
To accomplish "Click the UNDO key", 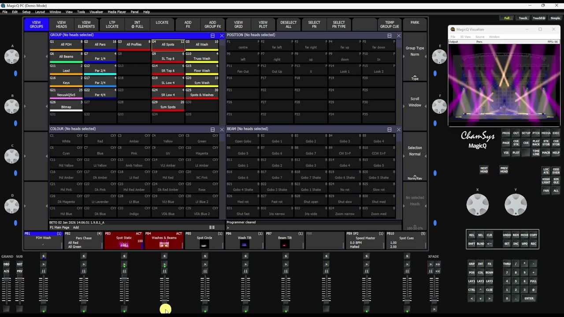I will point(507,235).
